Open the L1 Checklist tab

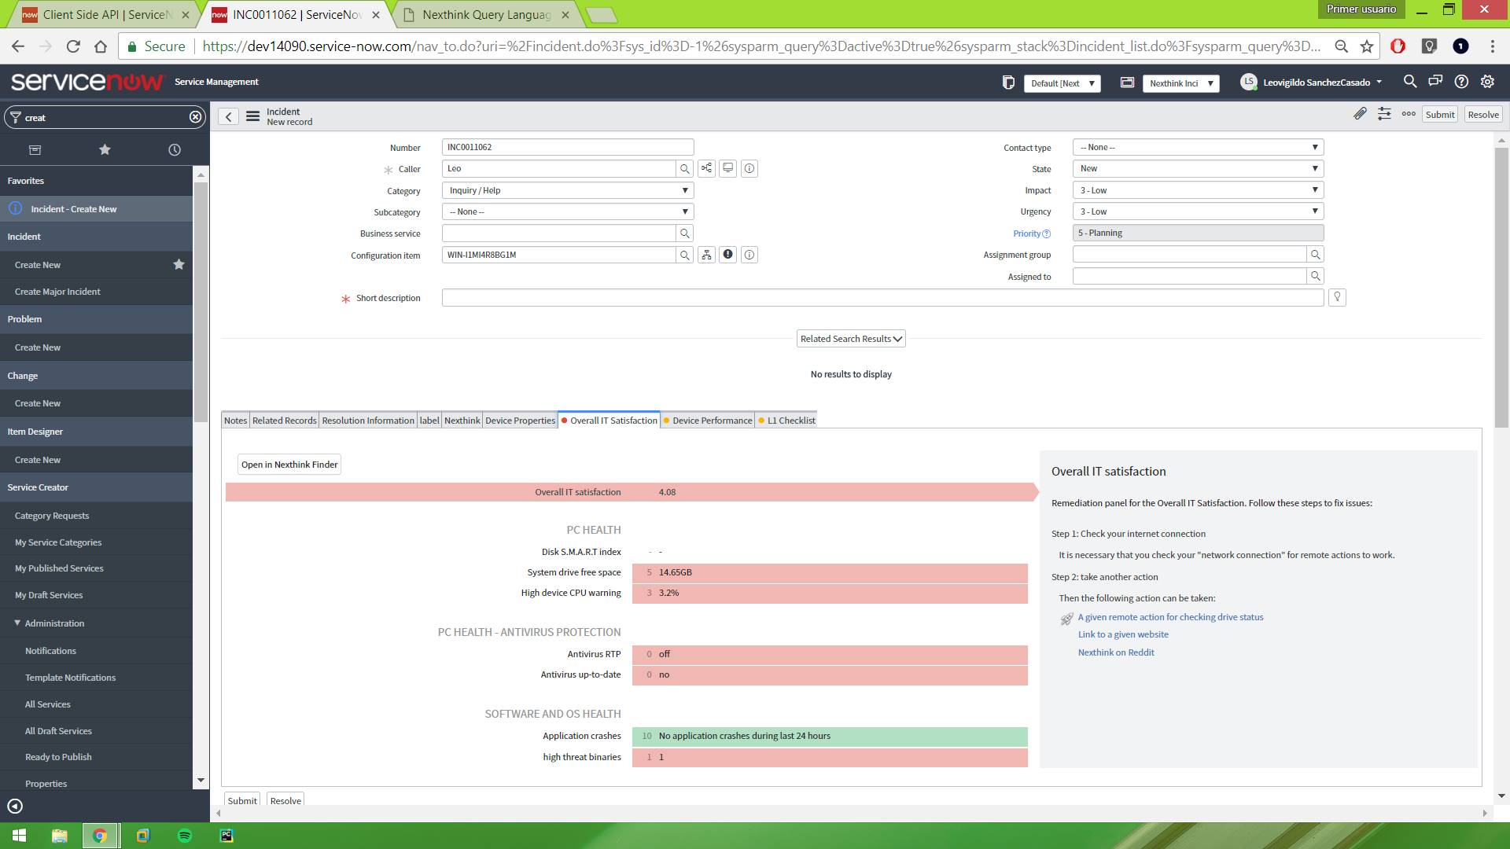tap(790, 420)
